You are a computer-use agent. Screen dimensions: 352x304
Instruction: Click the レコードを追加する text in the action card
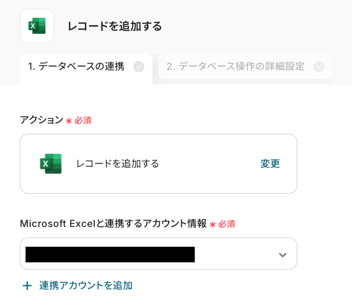tap(118, 163)
